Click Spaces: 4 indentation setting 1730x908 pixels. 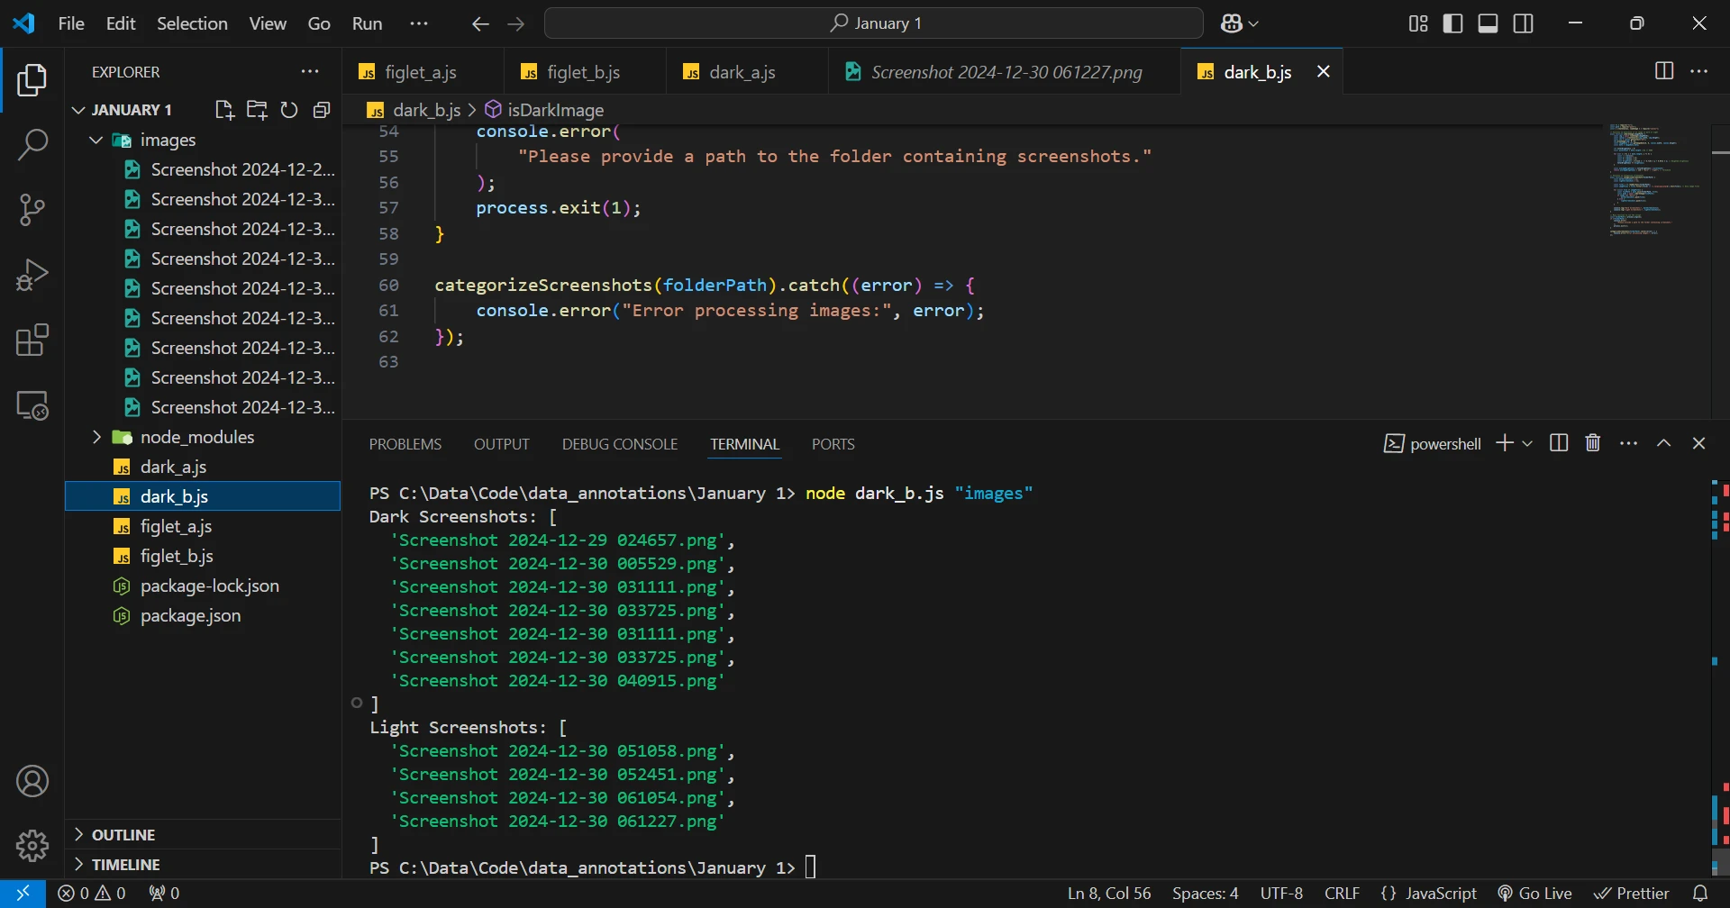pyautogui.click(x=1205, y=894)
